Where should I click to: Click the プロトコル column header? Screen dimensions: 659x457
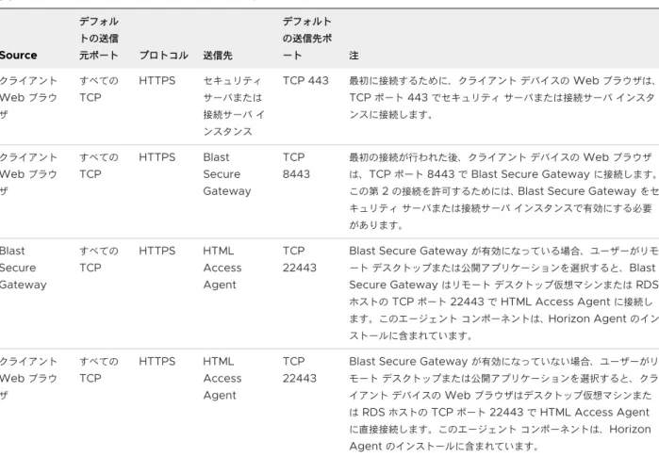click(163, 55)
